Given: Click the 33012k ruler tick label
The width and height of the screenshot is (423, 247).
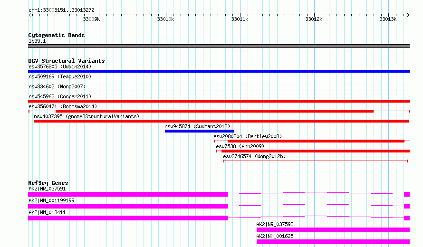Looking at the screenshot, I should (314, 19).
